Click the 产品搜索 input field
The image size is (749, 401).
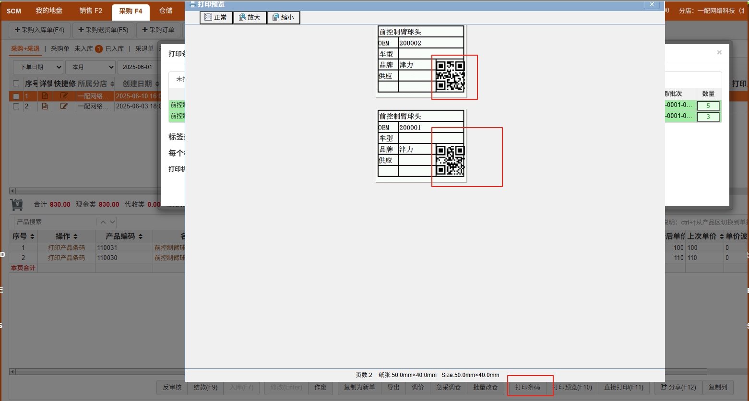pyautogui.click(x=55, y=222)
